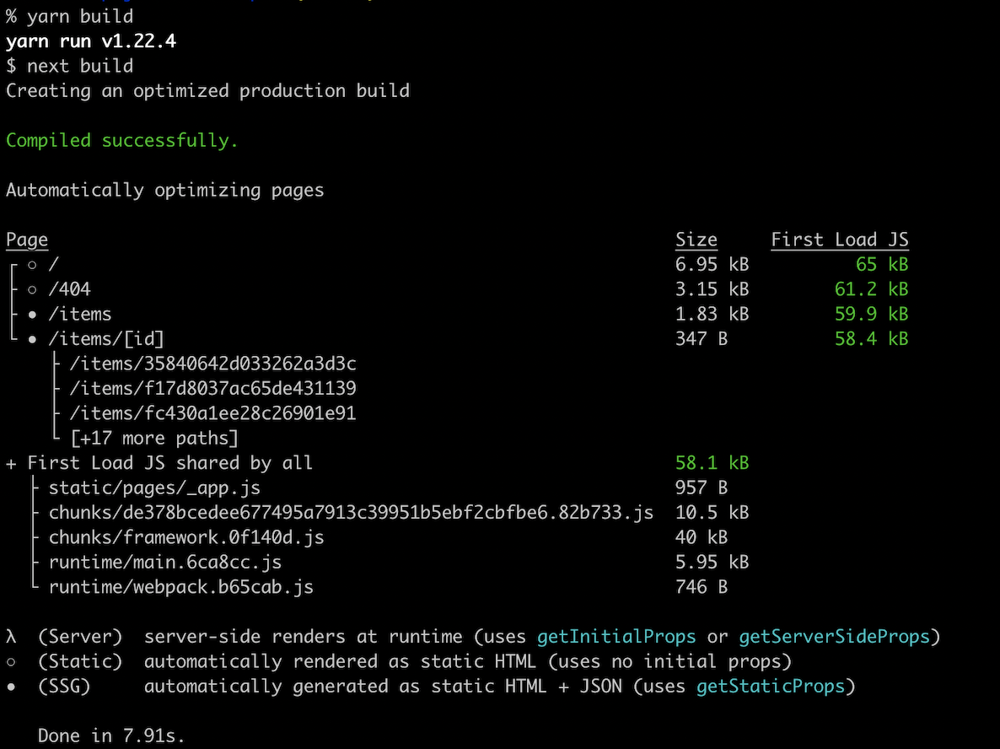1000x749 pixels.
Task: Click the '(Static)' legend label
Action: coord(80,662)
